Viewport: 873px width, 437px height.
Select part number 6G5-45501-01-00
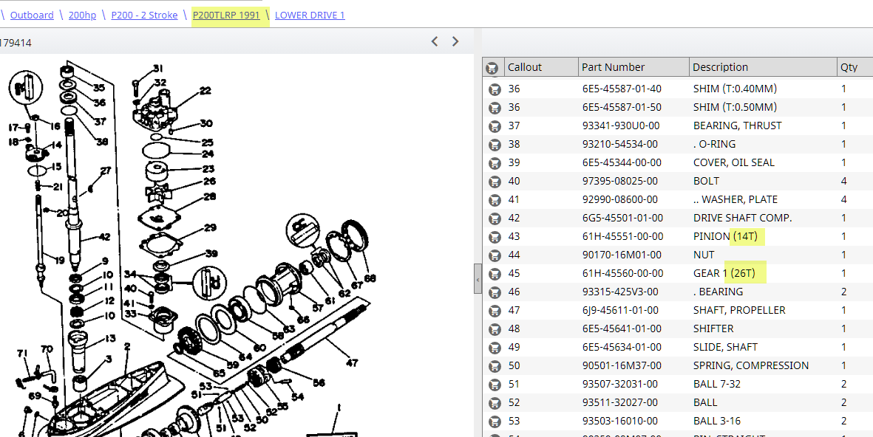623,218
